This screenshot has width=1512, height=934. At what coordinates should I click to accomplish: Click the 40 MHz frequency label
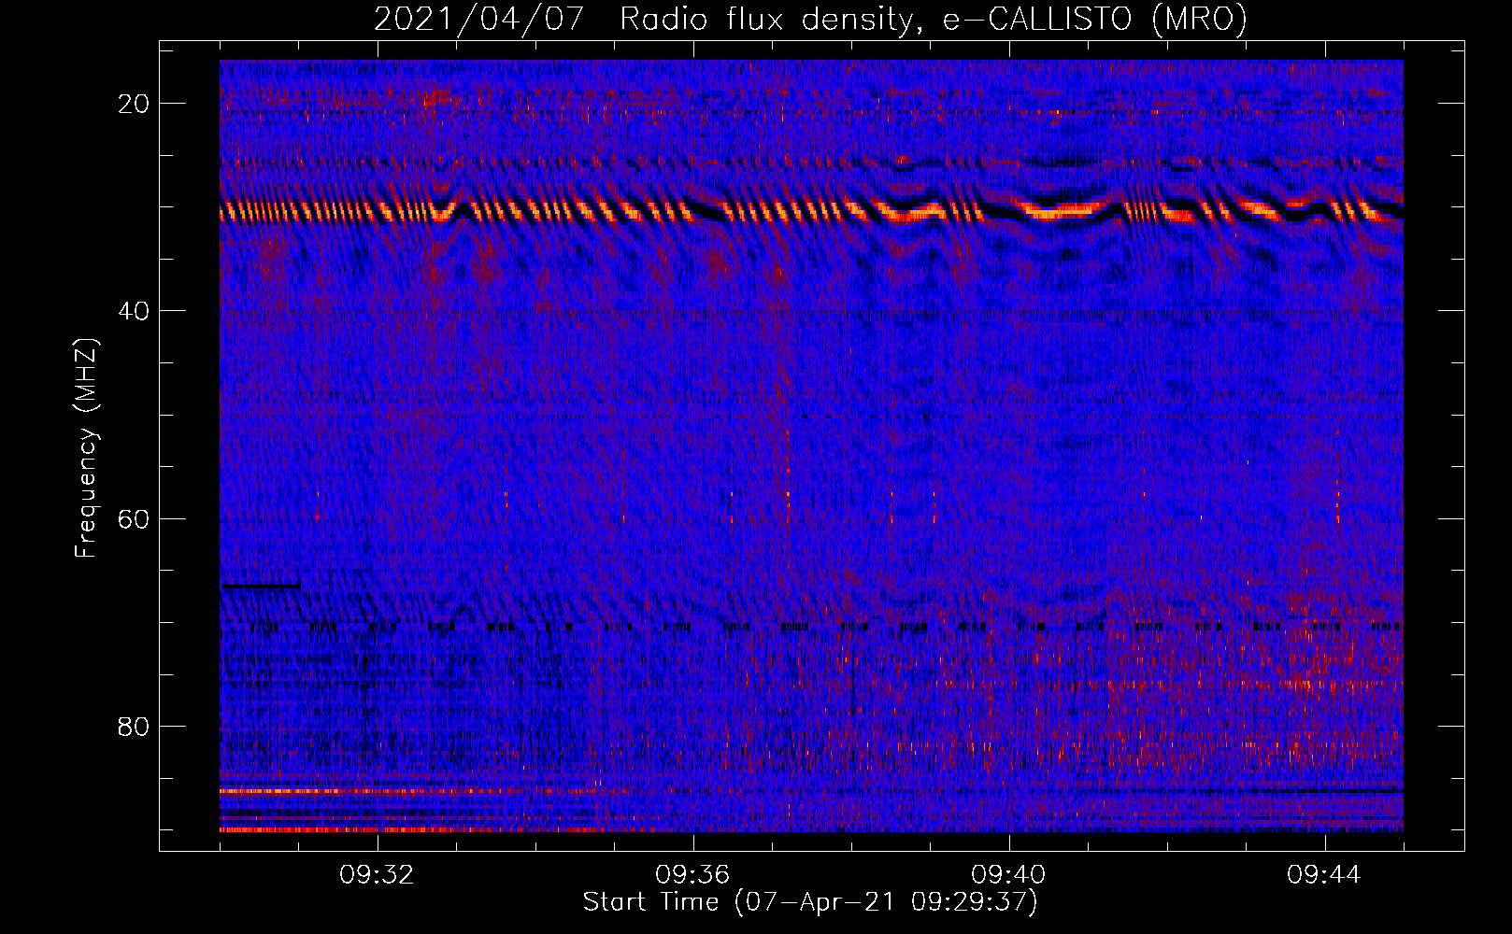[x=134, y=311]
